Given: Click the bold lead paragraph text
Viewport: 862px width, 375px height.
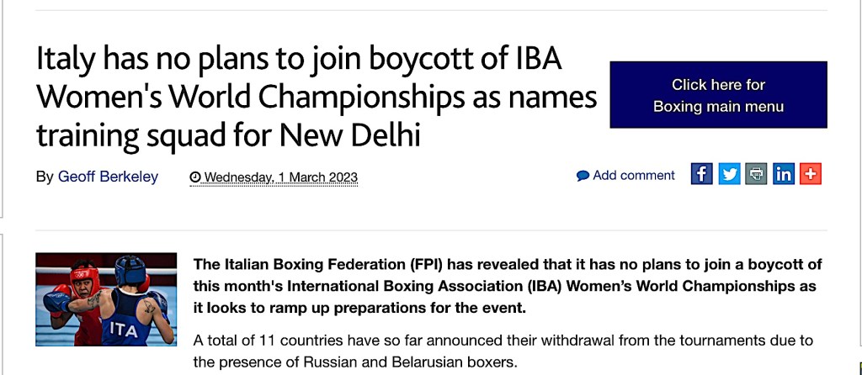Looking at the screenshot, I should coord(505,286).
